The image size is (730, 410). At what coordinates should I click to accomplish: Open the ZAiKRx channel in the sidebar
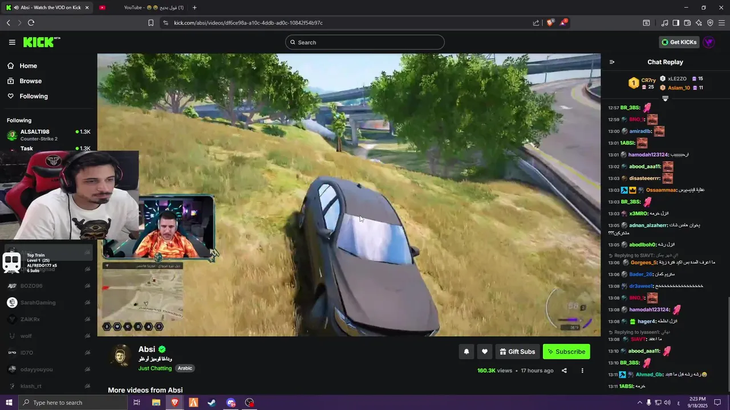click(48, 319)
